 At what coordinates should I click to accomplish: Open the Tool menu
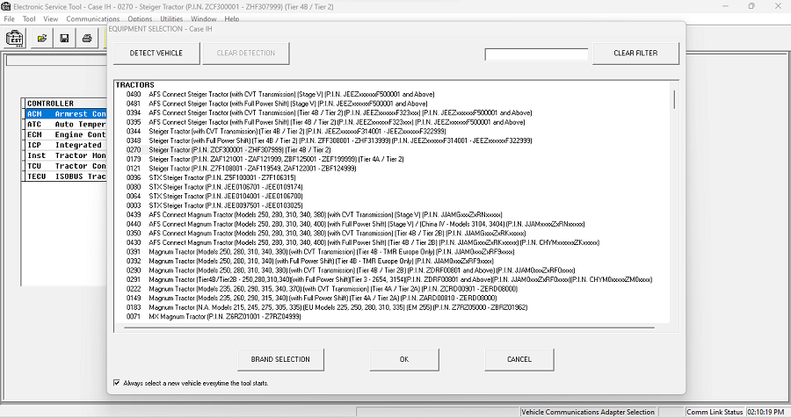click(29, 18)
